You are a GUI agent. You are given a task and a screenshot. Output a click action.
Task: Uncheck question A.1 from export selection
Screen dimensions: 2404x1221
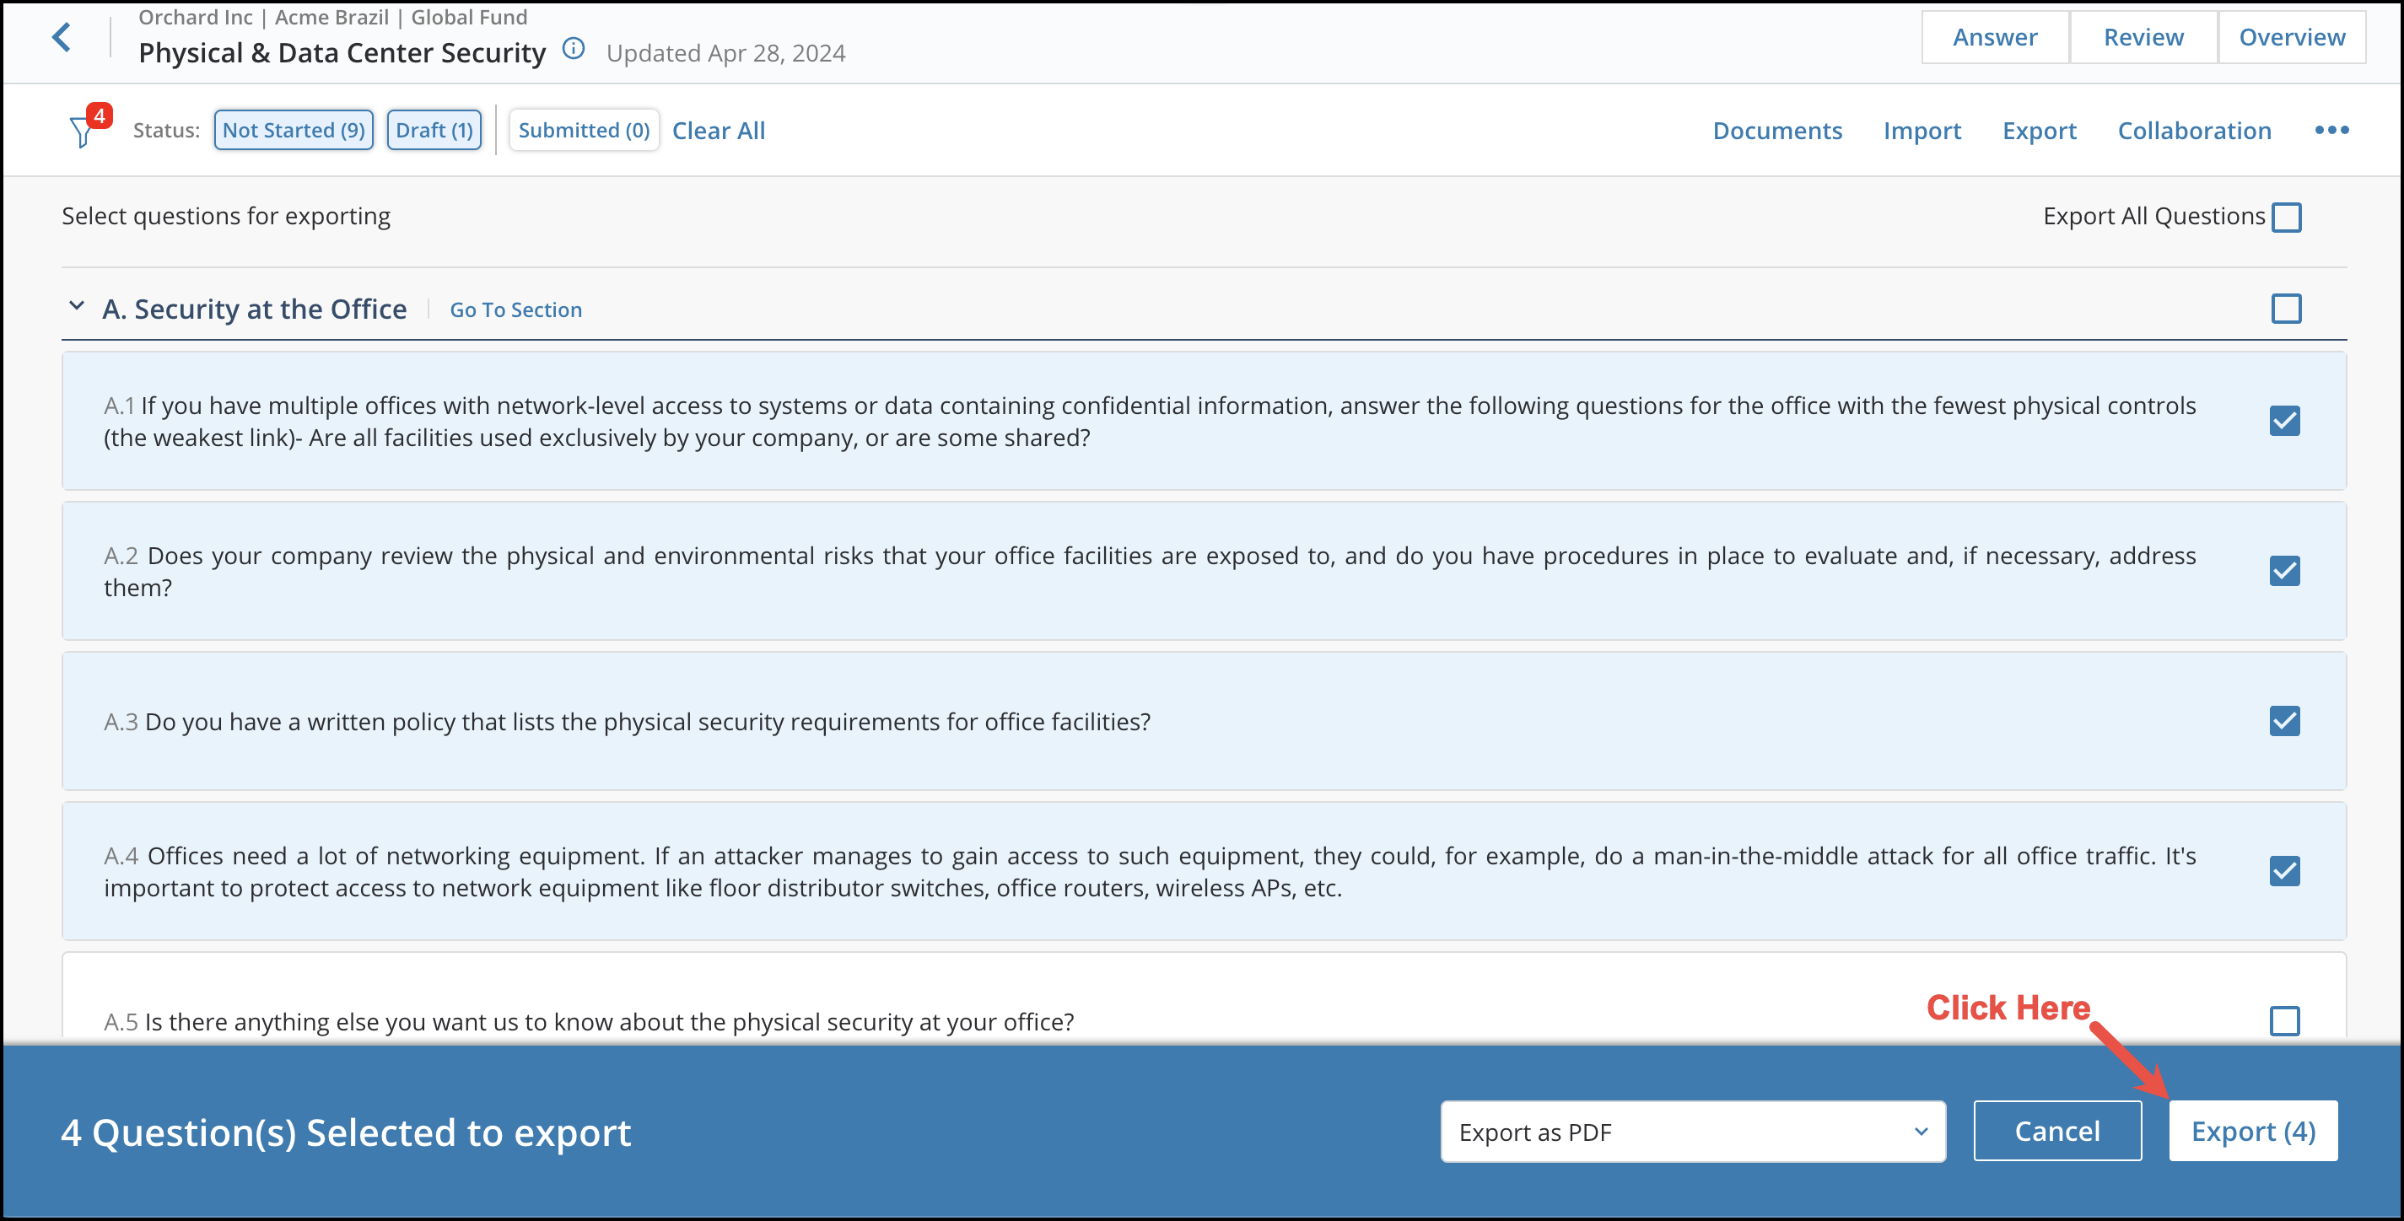point(2283,421)
